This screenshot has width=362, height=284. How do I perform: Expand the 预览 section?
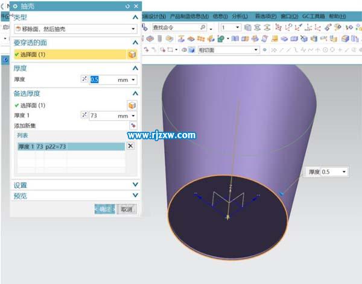135,196
